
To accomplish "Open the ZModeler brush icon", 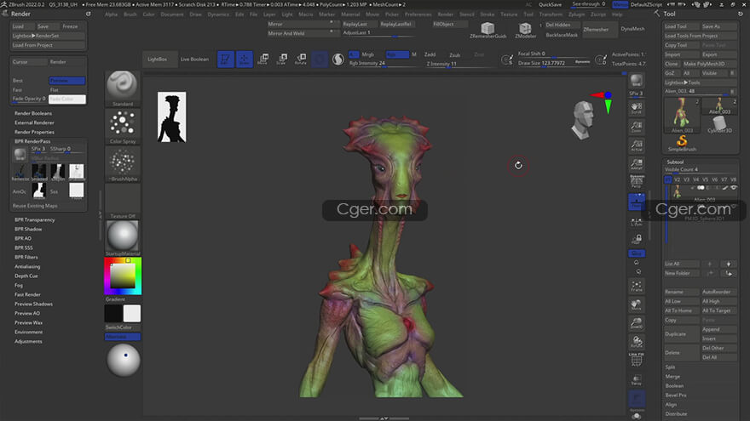I will coord(525,27).
